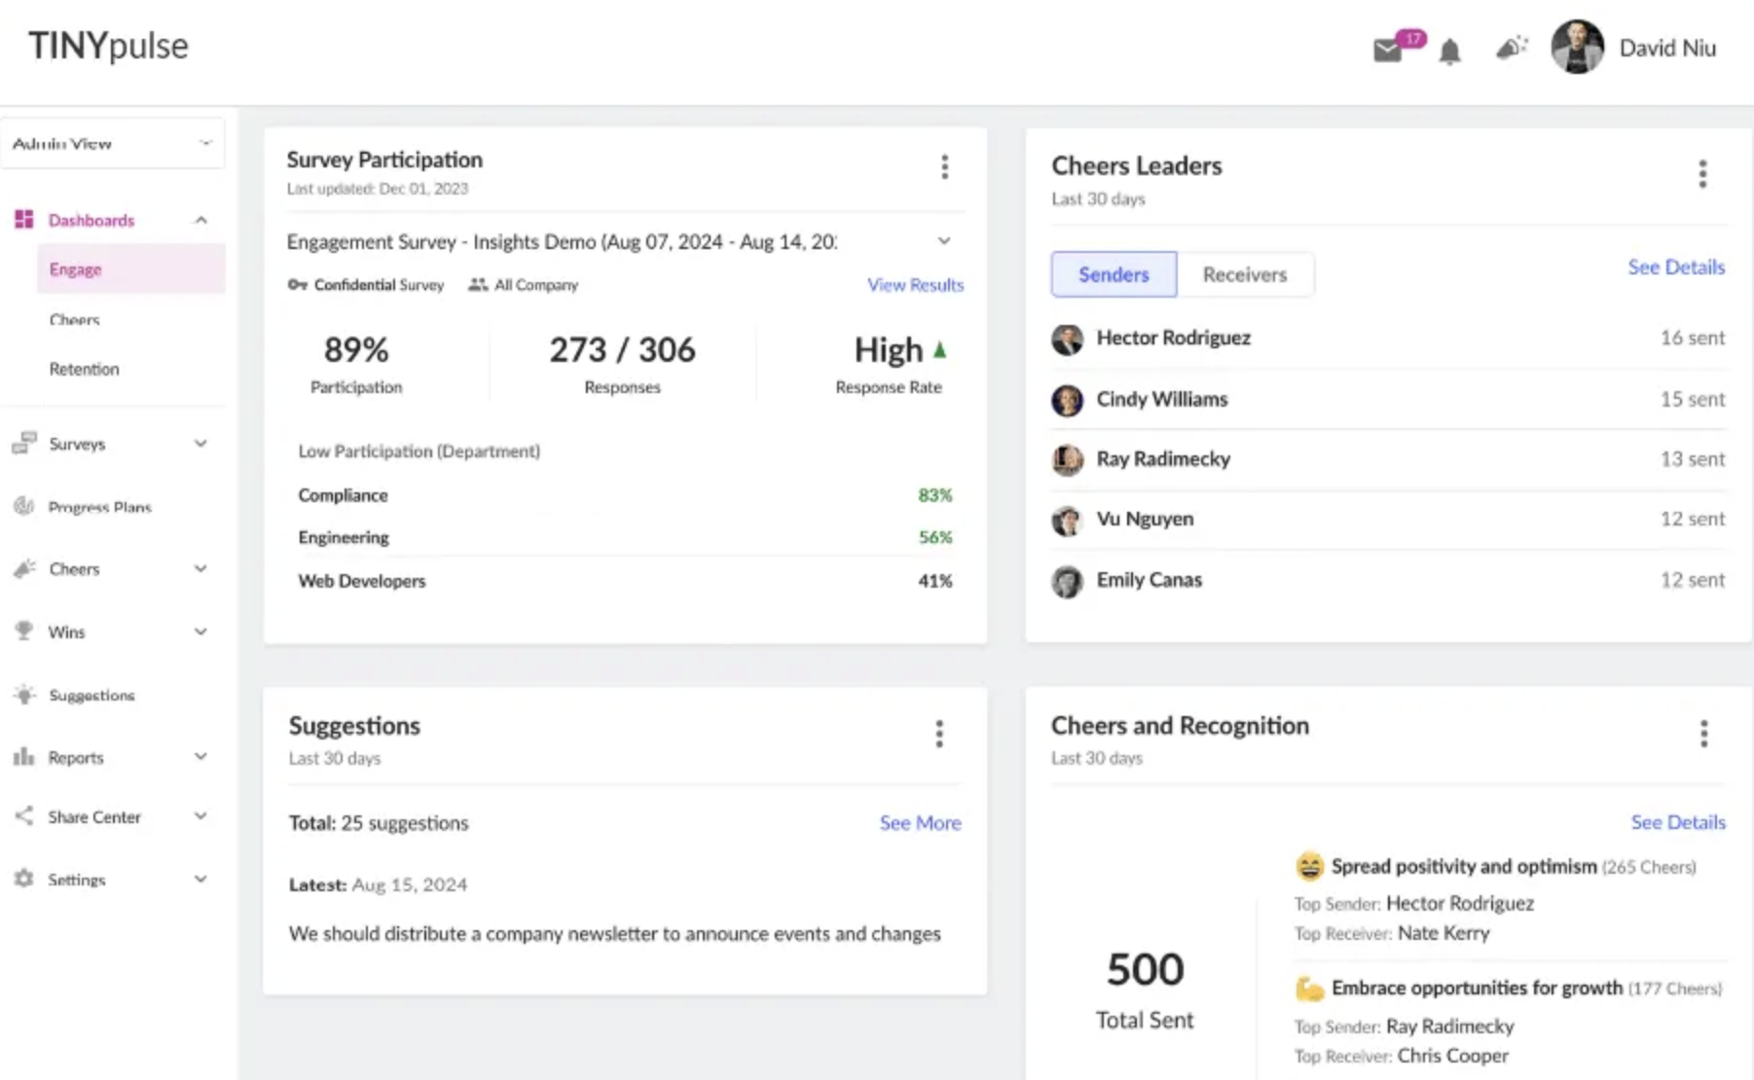The image size is (1754, 1080).
Task: Expand the Engagement Survey selector dropdown
Action: point(942,240)
